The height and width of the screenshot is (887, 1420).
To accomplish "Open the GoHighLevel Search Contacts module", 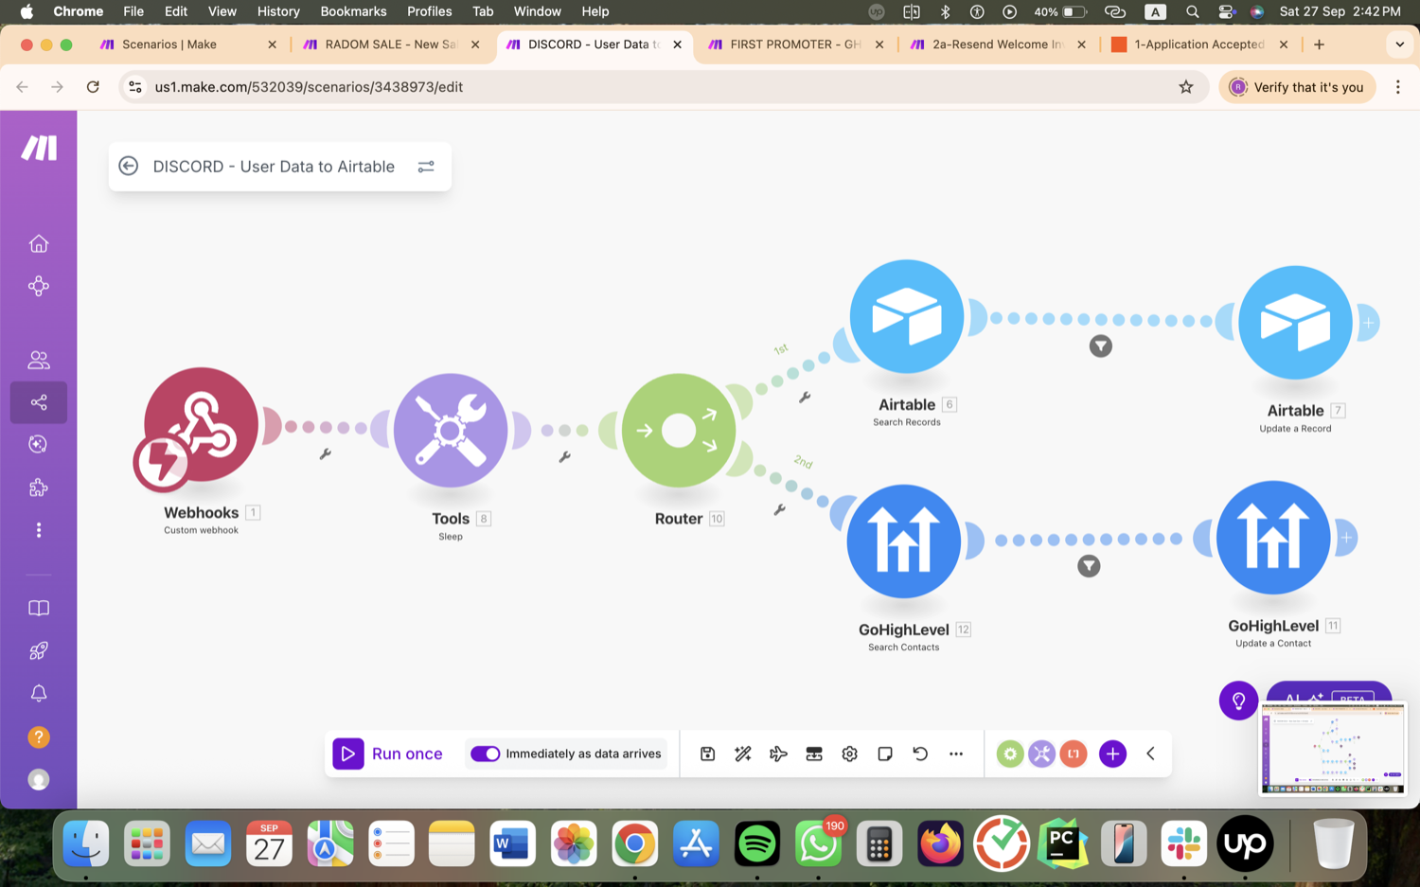I will click(904, 541).
